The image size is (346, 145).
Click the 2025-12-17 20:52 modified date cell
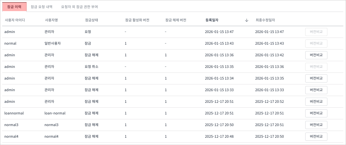pyautogui.click(x=269, y=101)
